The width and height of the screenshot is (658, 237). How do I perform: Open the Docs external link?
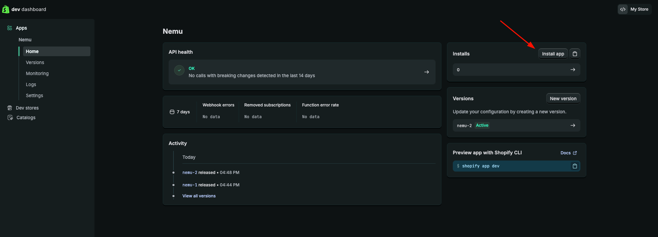tap(568, 153)
